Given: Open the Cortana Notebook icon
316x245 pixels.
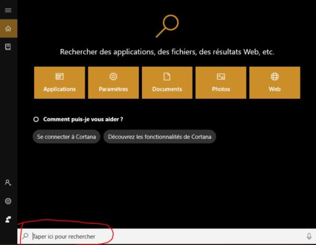Looking at the screenshot, I should coord(8,47).
